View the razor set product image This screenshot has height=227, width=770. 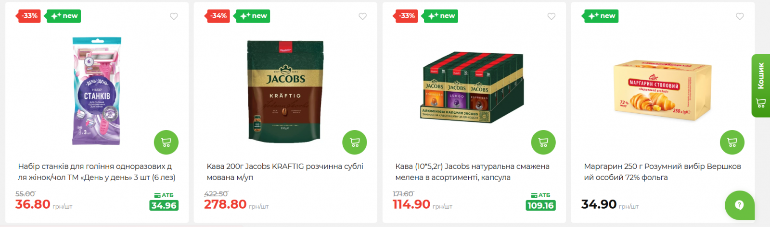tap(97, 91)
